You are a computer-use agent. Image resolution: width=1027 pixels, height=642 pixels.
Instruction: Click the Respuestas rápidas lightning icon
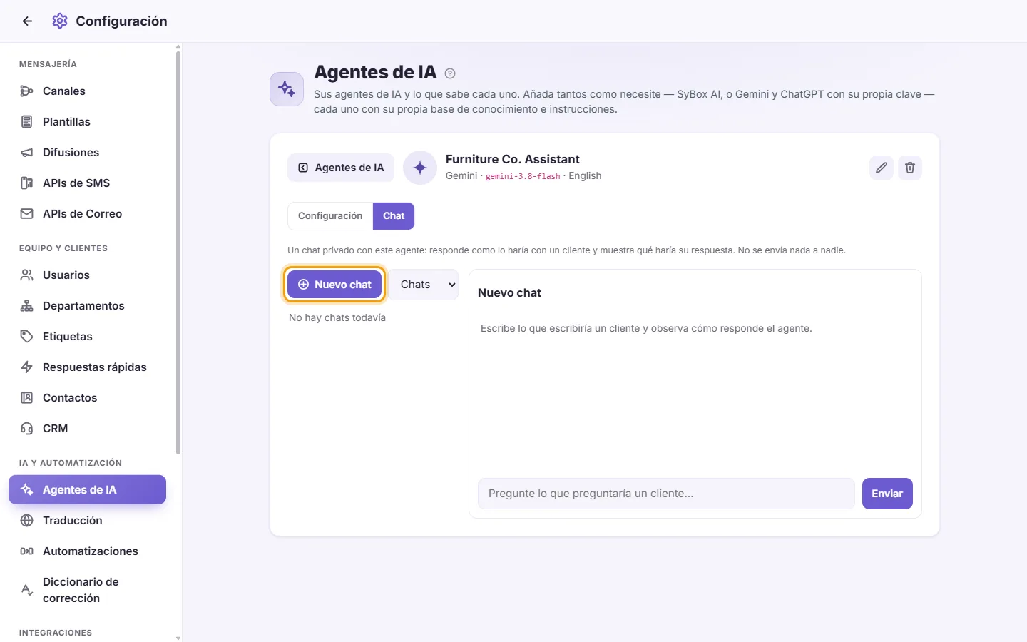click(x=27, y=367)
